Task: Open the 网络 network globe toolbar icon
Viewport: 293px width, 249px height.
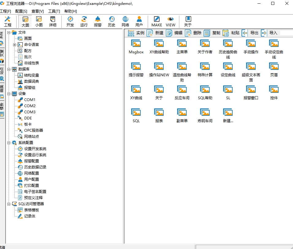Action: pyautogui.click(x=125, y=21)
